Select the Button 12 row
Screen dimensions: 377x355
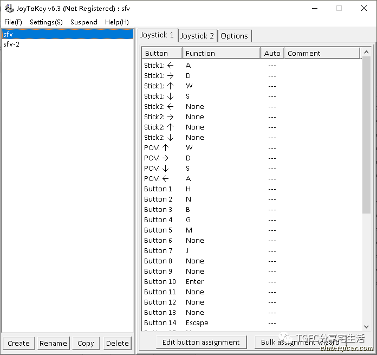click(252, 302)
